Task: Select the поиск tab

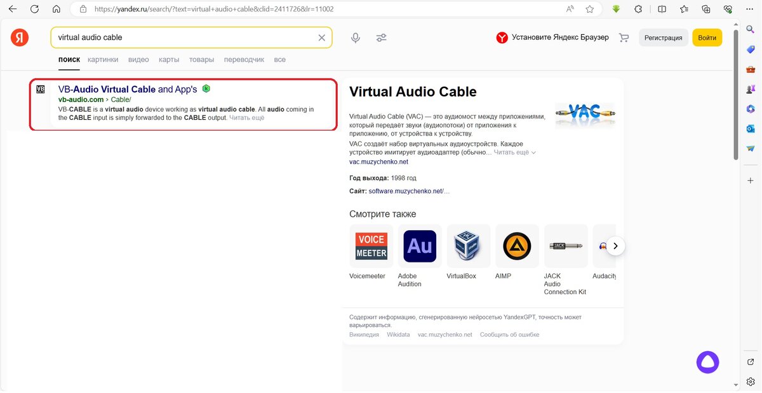Action: point(69,60)
